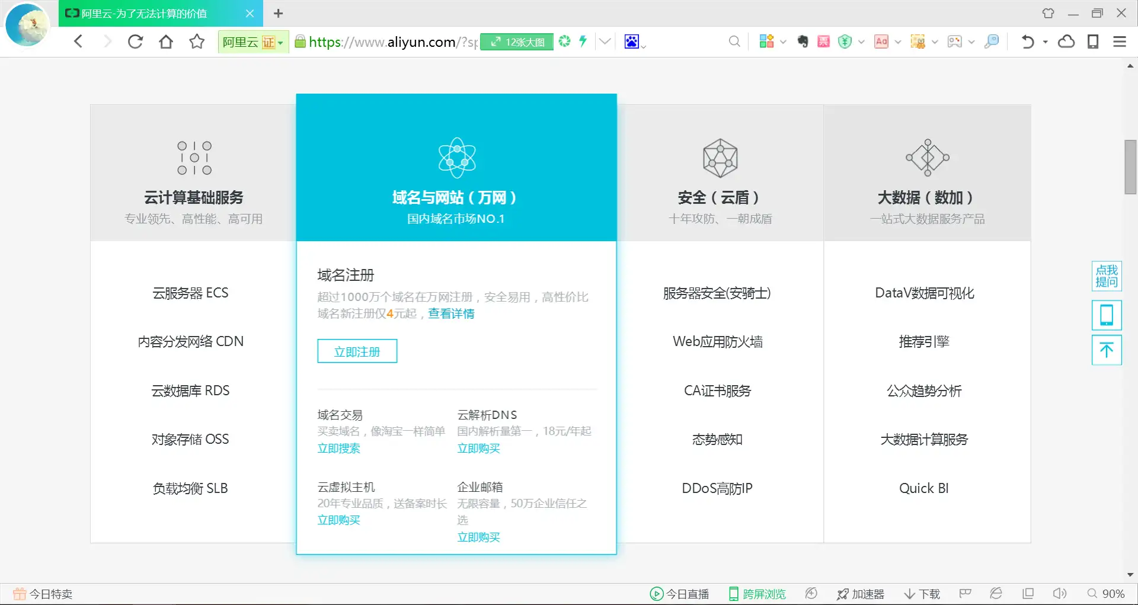This screenshot has width=1138, height=605.
Task: Click the home page icon
Action: coord(166,41)
